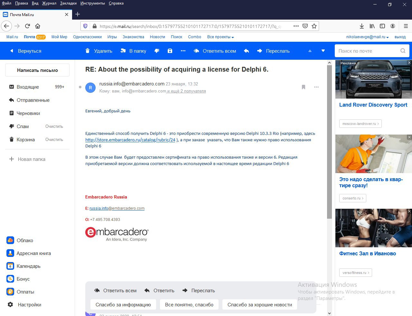Click Переслать in top toolbar
This screenshot has width=412, height=316.
pyautogui.click(x=273, y=51)
